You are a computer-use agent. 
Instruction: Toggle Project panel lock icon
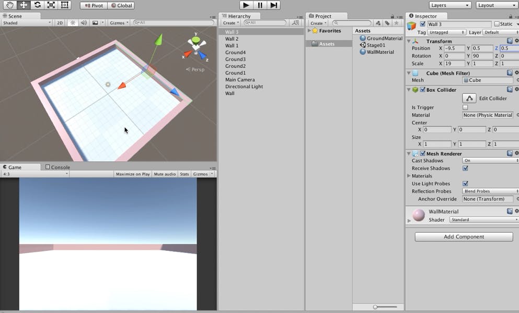point(392,16)
